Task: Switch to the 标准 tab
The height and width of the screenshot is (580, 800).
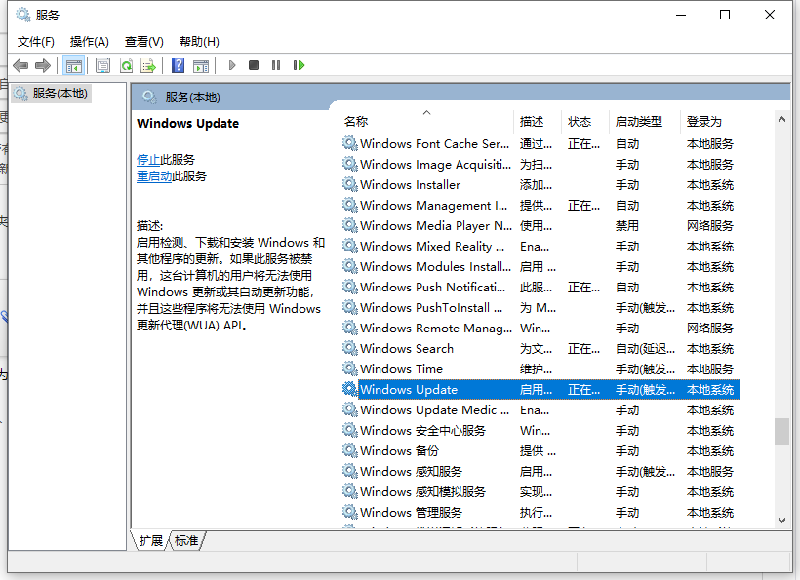Action: point(186,540)
